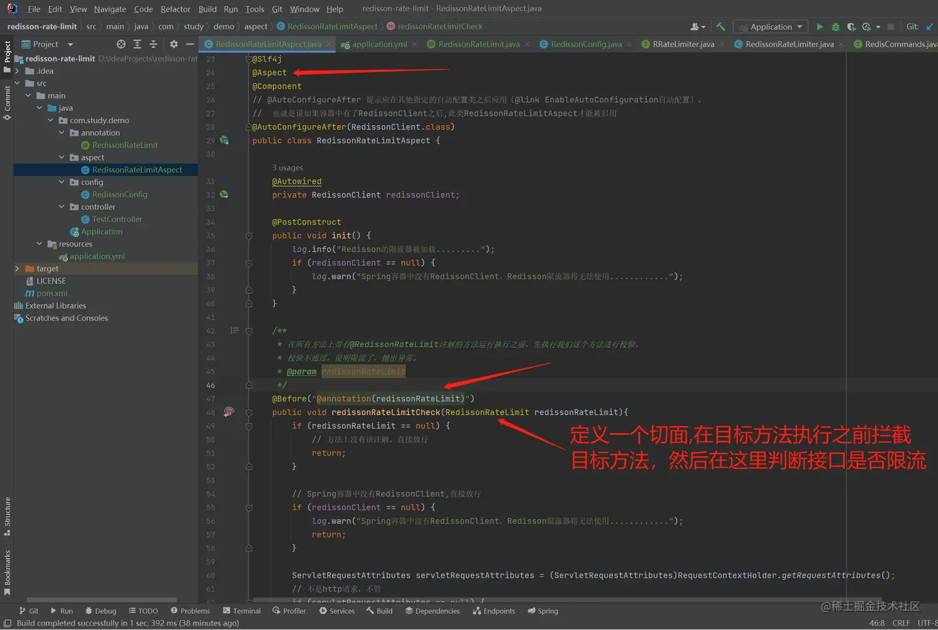938x630 pixels.
Task: Open Project panel gear options
Action: [174, 44]
